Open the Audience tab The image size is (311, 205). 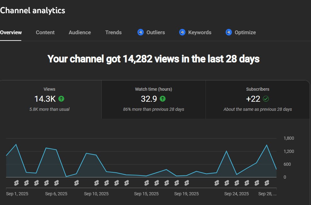point(79,32)
